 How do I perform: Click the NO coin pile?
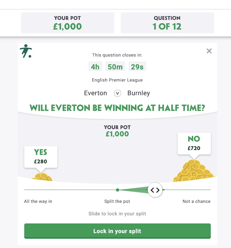tap(194, 171)
